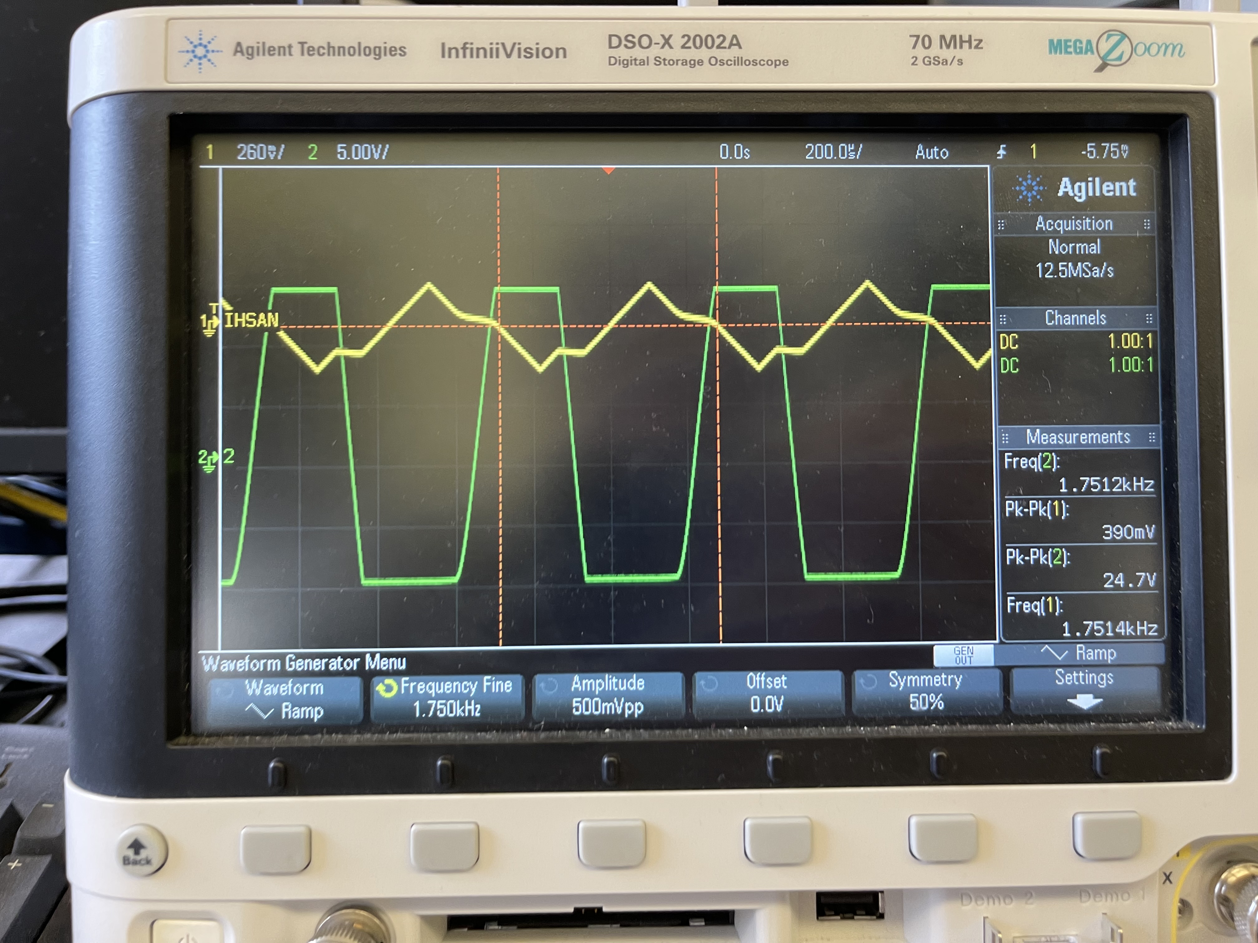Click the Freq(1) 1.7514kHz measurement
Screen dimensions: 1258x943
(x=1082, y=617)
